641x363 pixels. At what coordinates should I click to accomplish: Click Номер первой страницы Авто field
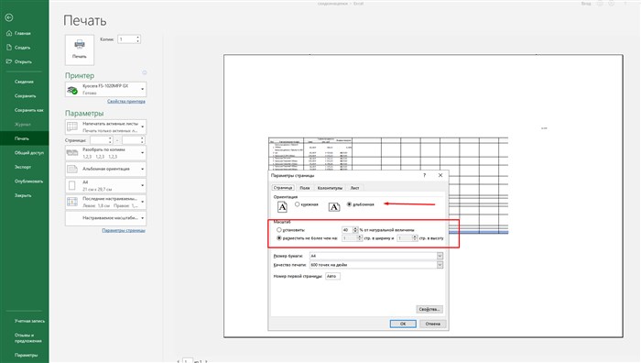point(332,276)
